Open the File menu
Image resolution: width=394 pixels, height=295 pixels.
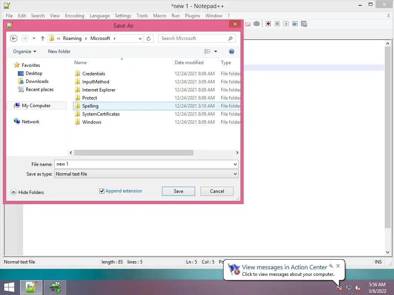pos(9,15)
